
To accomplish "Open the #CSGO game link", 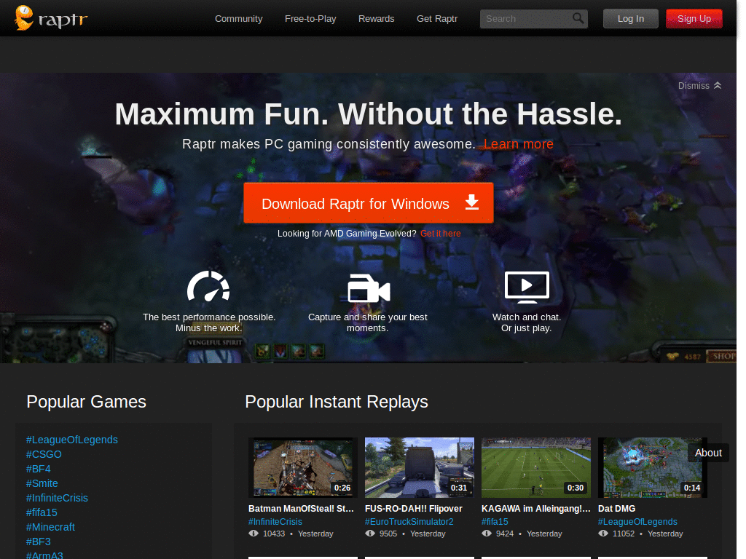I will [44, 454].
